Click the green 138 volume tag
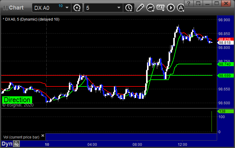This screenshot has width=235, height=148. pyautogui.click(x=225, y=111)
